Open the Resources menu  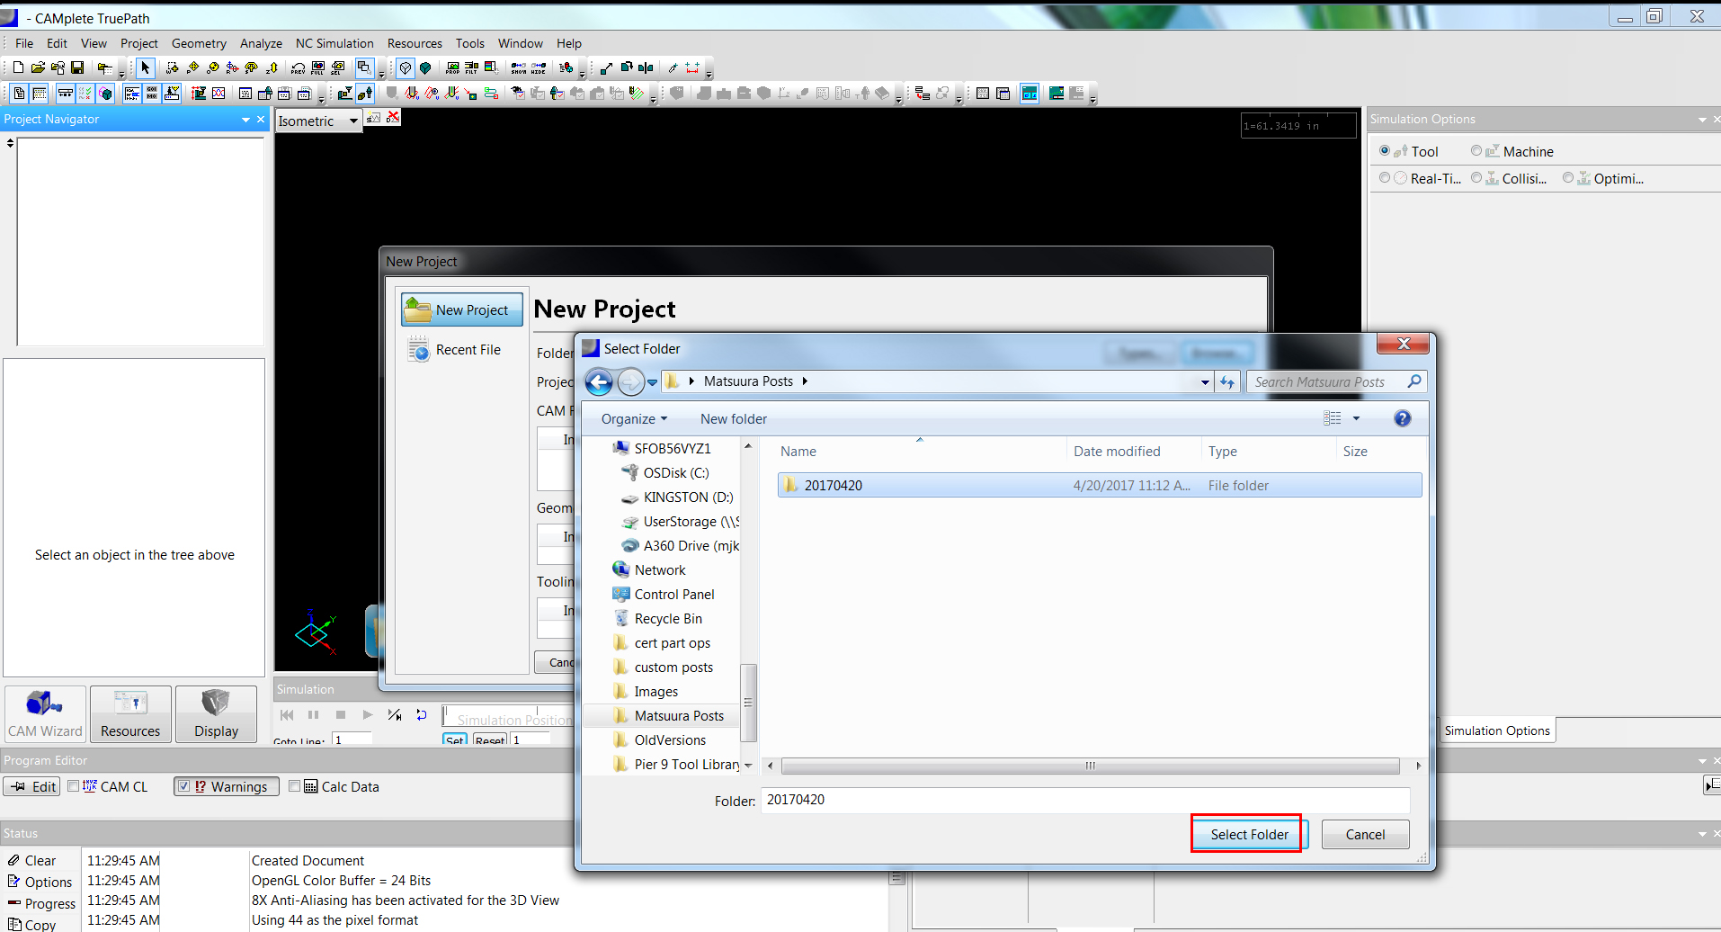pyautogui.click(x=415, y=43)
